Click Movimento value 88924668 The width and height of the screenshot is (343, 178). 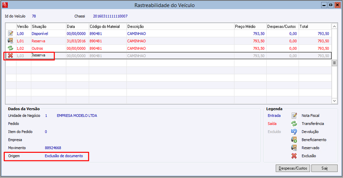point(53,148)
